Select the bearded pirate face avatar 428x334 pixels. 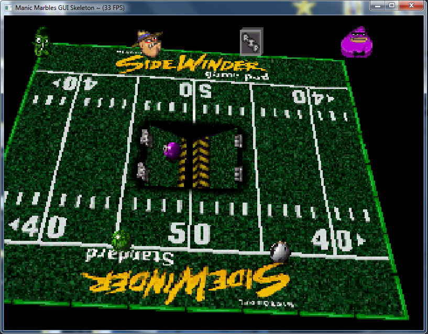[149, 43]
